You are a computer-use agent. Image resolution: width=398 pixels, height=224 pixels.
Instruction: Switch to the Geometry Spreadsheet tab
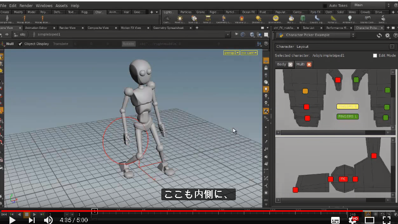click(x=168, y=28)
